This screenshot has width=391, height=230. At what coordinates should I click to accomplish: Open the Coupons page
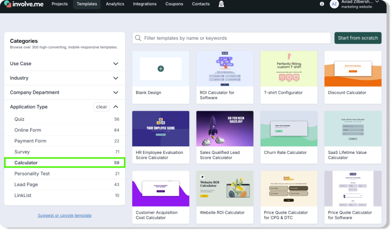tap(174, 4)
